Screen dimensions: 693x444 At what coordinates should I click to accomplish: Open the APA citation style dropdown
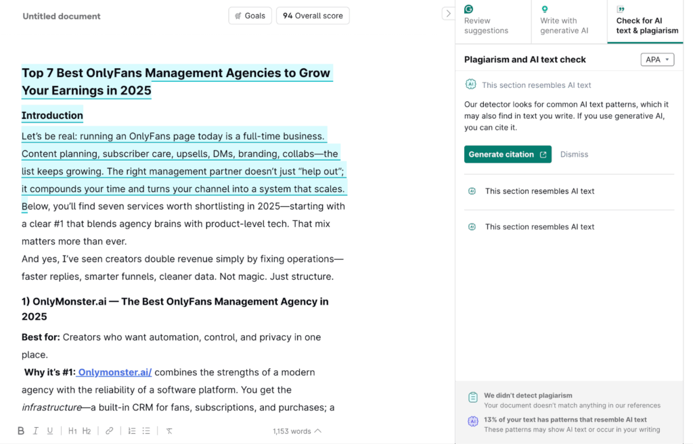[657, 59]
